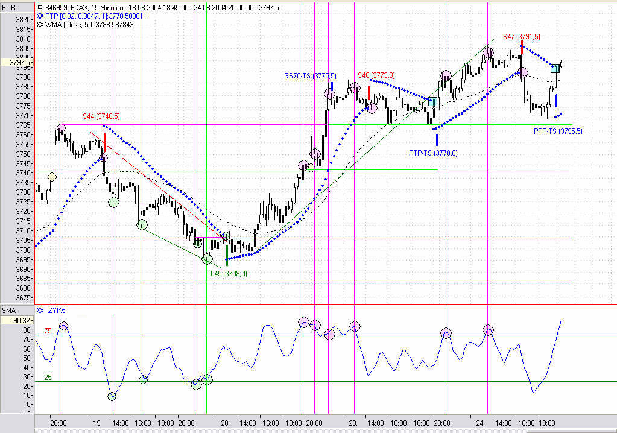The image size is (617, 433).
Task: Select the PTP [0.02, 0.0047, 1] indicator label
Action: pos(96,16)
